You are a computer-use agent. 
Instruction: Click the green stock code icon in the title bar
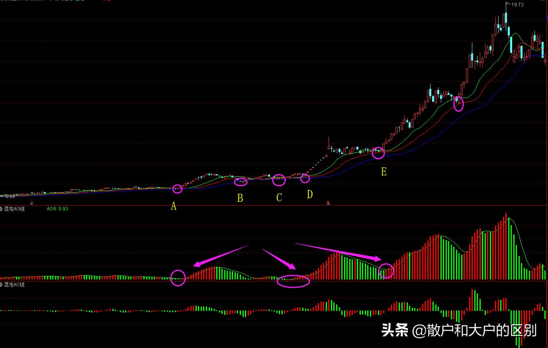pos(78,2)
